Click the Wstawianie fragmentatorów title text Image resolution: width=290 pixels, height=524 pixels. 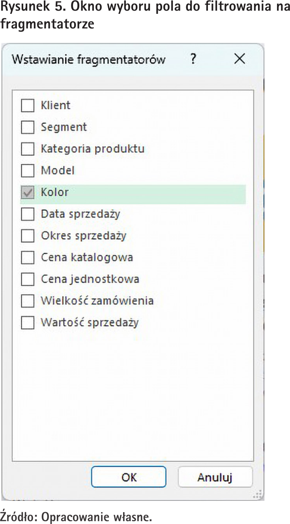(x=88, y=60)
